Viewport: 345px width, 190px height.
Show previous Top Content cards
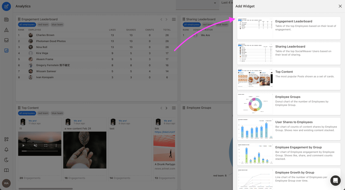[x=161, y=108]
